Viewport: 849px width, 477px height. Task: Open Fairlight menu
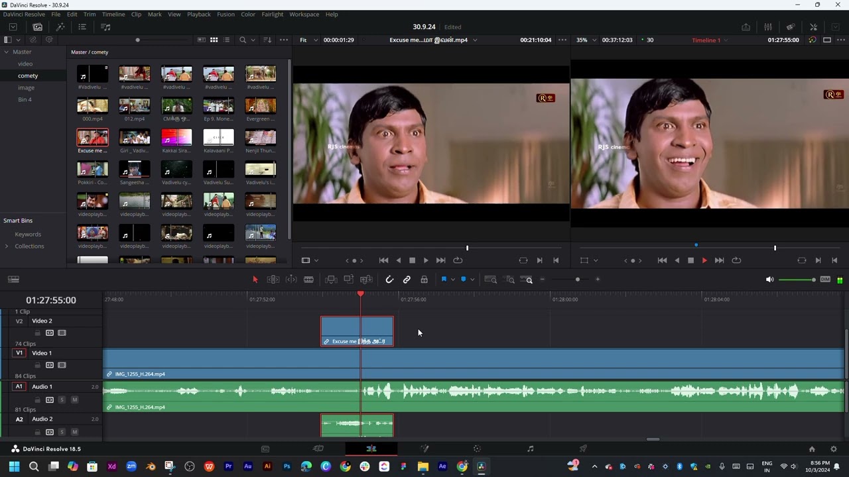click(272, 14)
